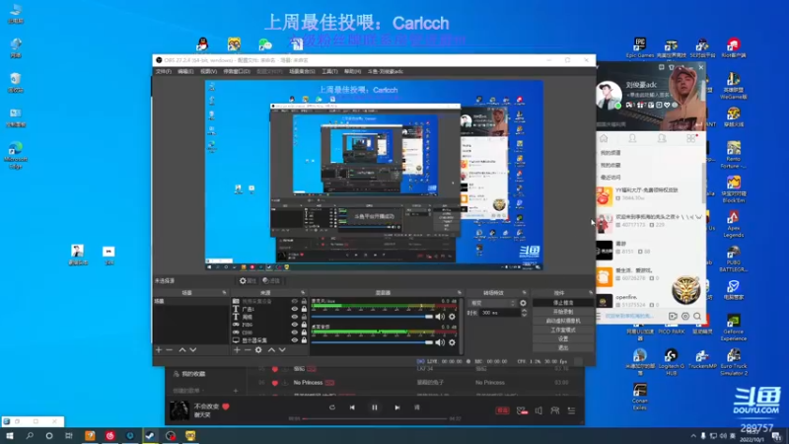789x444 pixels.
Task: Show lyrics with 词 icon in music player
Action: [417, 407]
